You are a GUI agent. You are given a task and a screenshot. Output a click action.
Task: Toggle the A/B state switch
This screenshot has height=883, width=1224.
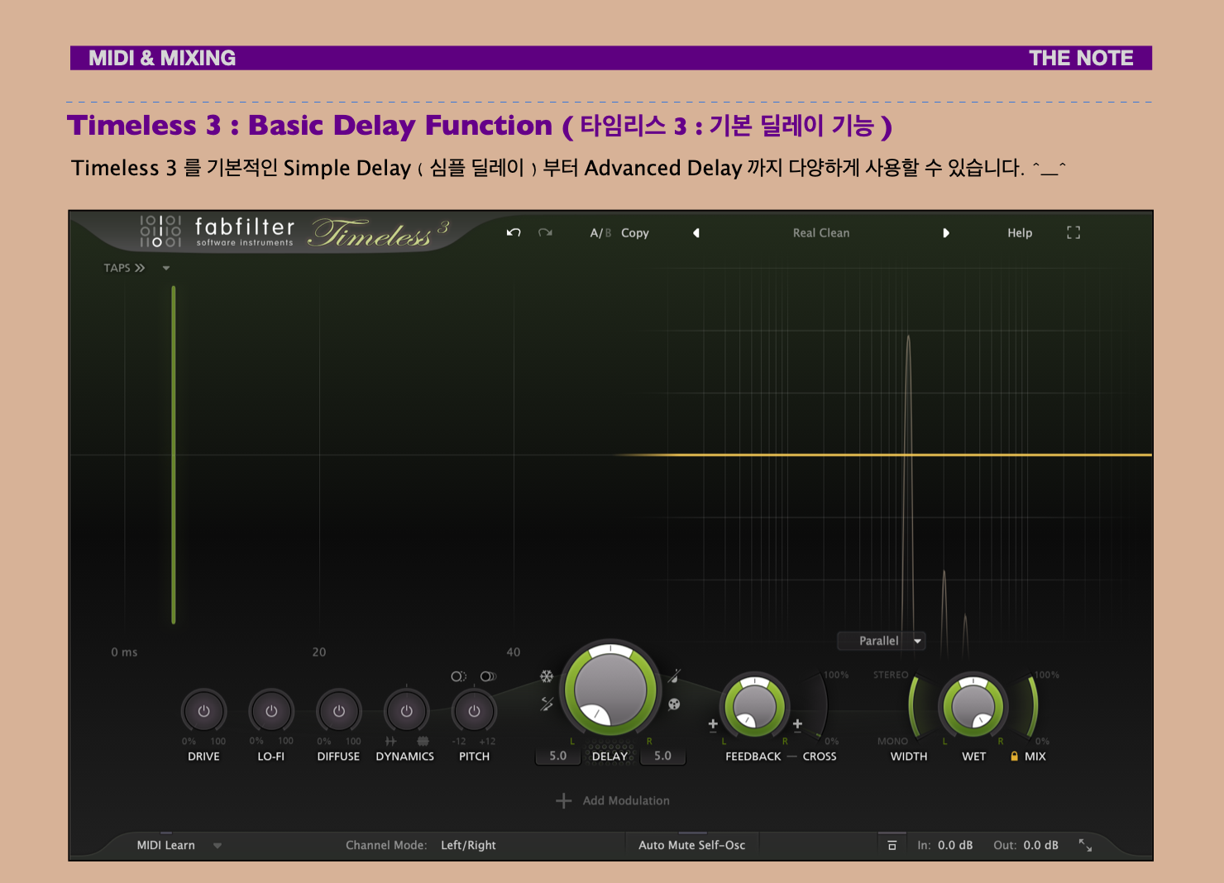[600, 233]
